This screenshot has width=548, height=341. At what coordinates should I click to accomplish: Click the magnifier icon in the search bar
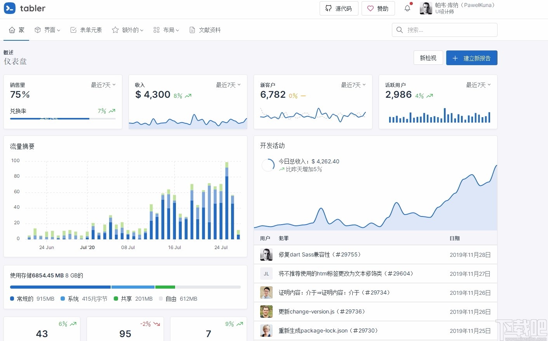399,29
